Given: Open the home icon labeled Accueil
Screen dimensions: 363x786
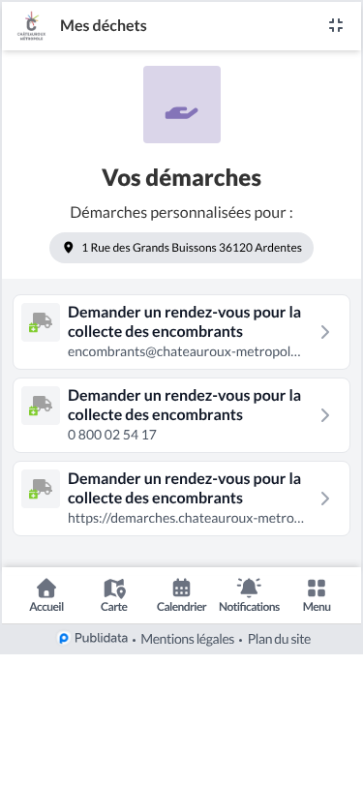Looking at the screenshot, I should pyautogui.click(x=46, y=588).
